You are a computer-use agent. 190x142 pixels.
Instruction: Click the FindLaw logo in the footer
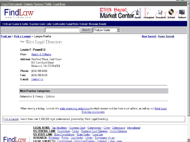coord(15,139)
